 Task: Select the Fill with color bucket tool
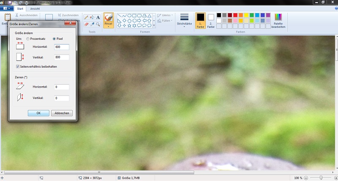point(92,17)
